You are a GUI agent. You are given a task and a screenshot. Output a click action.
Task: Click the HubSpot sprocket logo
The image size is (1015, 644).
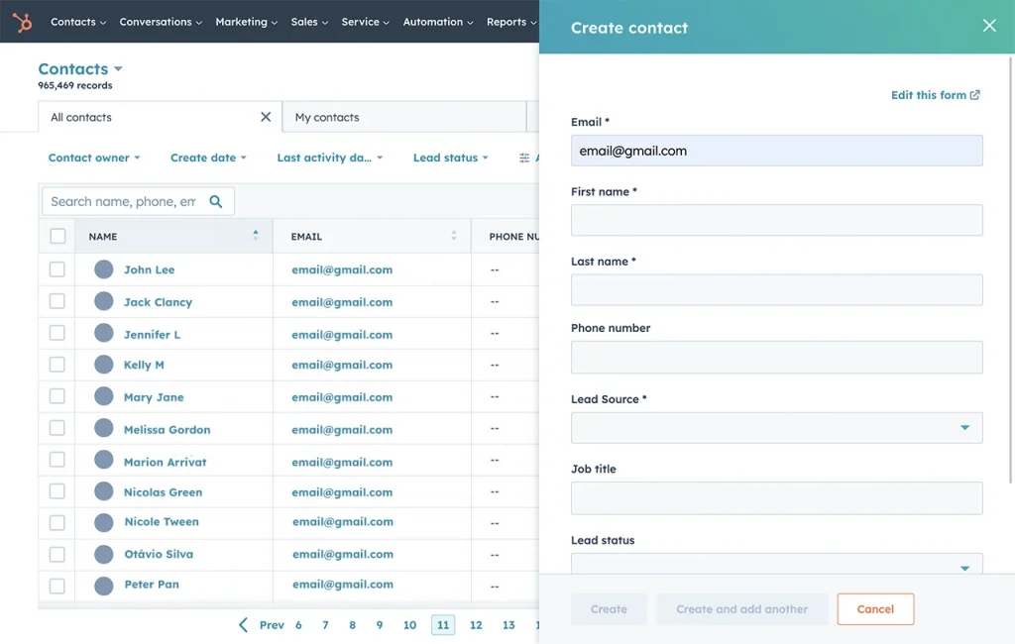click(x=22, y=22)
